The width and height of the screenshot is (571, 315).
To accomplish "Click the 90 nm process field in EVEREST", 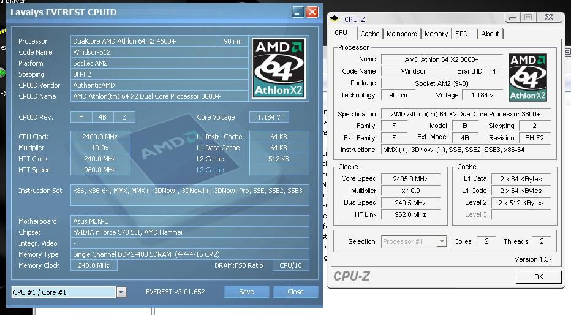I will click(233, 41).
